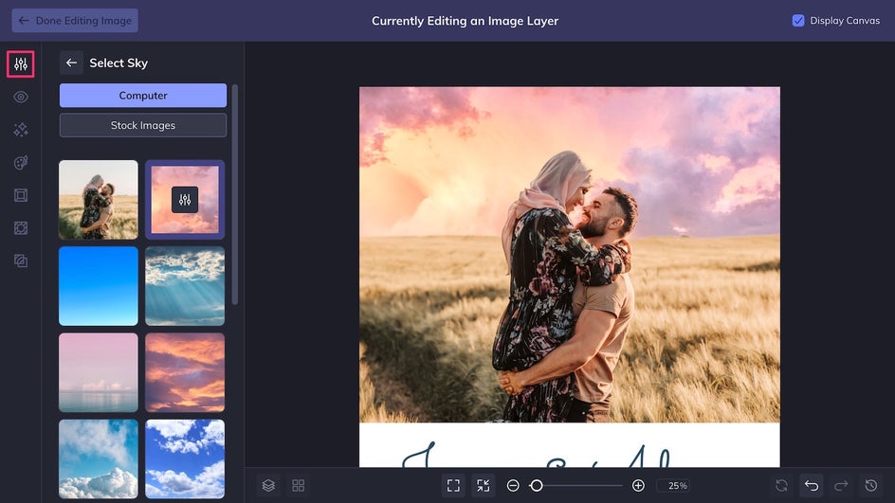Click the shrink-to-fit zoom icon
Screen dimensions: 895x503
[x=483, y=485]
